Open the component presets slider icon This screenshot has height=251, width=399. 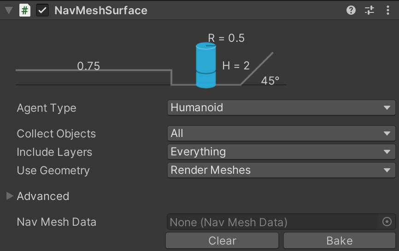click(370, 10)
